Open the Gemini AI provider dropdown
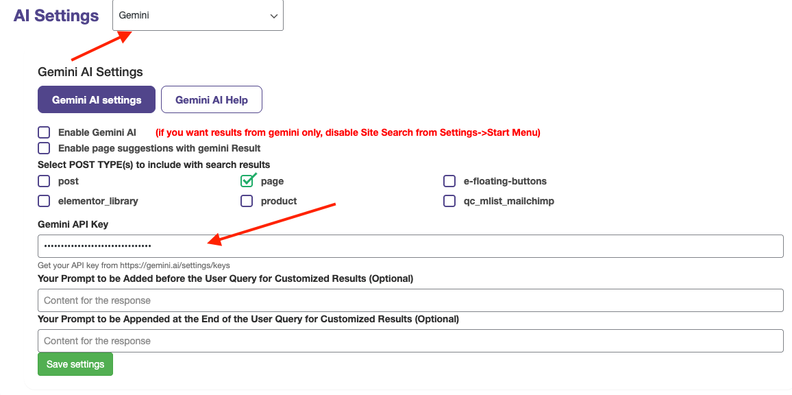 click(x=197, y=15)
